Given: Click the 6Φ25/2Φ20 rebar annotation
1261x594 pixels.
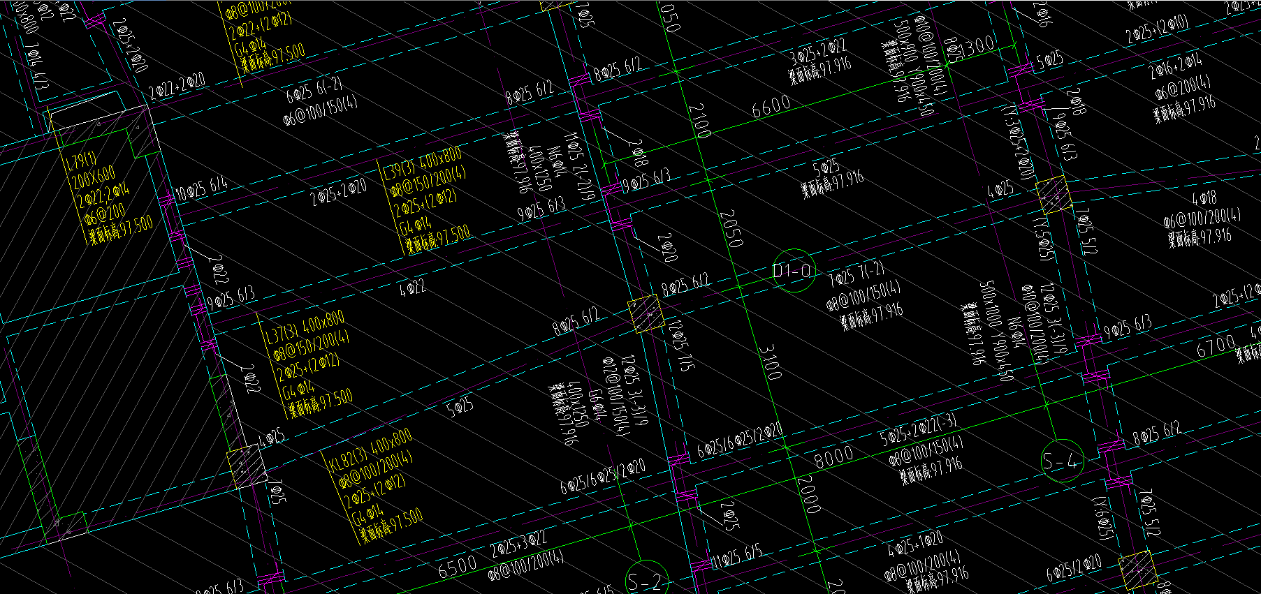Looking at the screenshot, I should [1074, 569].
